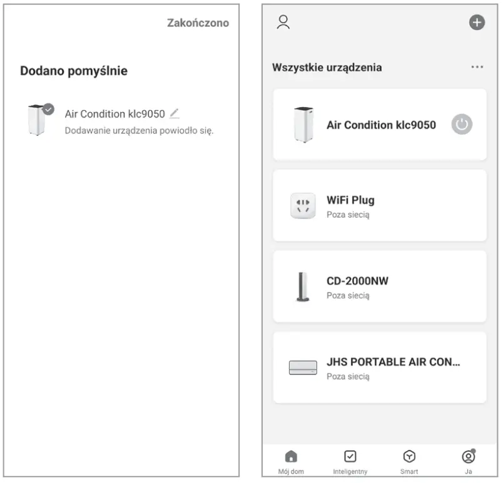Select the WiFi Plug device card
Screen dimensions: 503x483
[x=380, y=206]
